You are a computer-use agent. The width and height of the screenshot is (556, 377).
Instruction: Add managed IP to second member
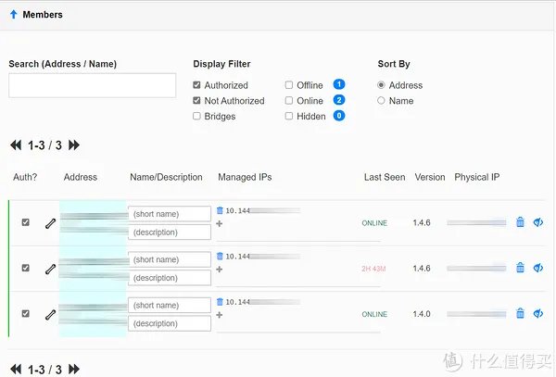point(220,270)
